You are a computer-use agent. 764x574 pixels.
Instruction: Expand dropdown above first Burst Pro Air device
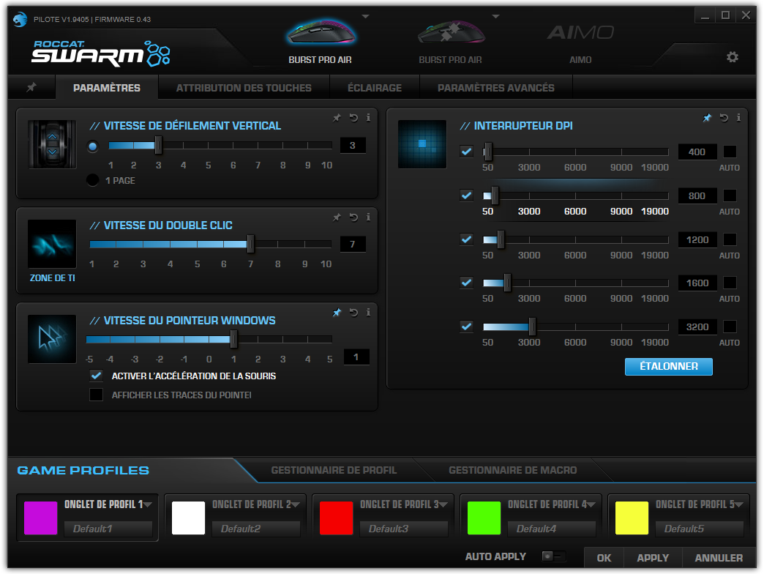(x=365, y=17)
